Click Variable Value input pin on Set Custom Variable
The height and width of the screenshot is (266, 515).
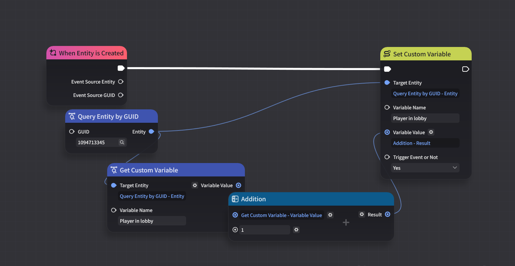(387, 132)
